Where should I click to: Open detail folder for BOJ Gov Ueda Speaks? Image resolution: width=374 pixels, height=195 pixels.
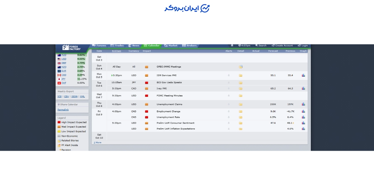click(x=241, y=83)
